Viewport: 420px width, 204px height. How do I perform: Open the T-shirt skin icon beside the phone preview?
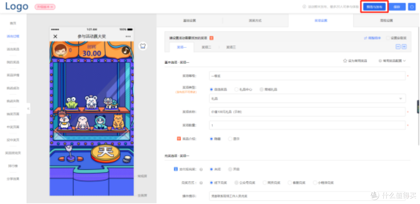coord(143,46)
